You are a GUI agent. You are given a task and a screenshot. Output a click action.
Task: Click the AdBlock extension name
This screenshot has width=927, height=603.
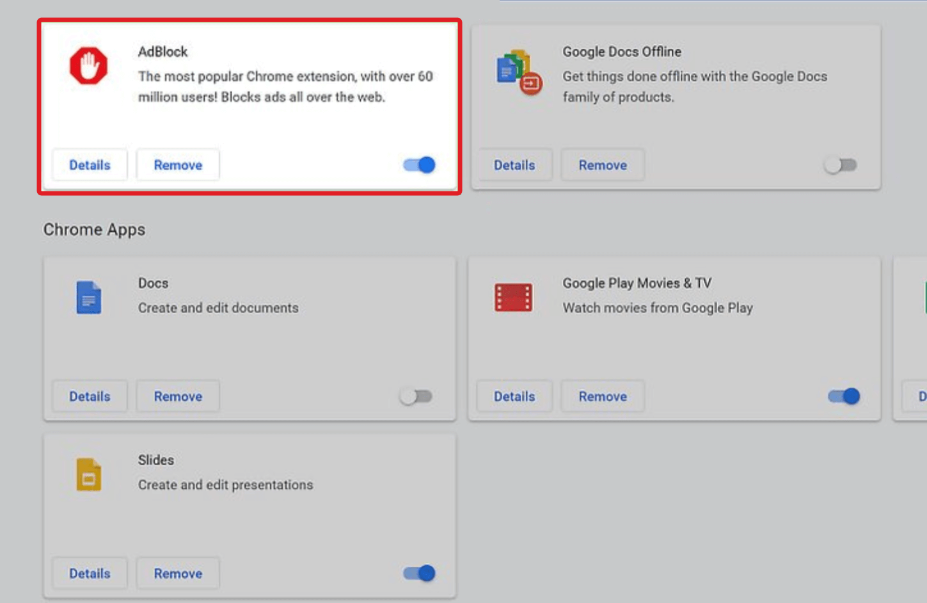[x=163, y=52]
